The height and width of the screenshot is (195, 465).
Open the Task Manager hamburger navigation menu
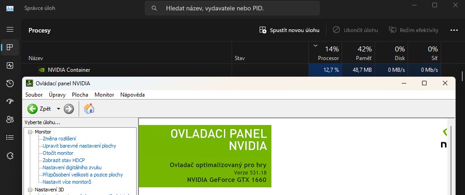point(10,29)
